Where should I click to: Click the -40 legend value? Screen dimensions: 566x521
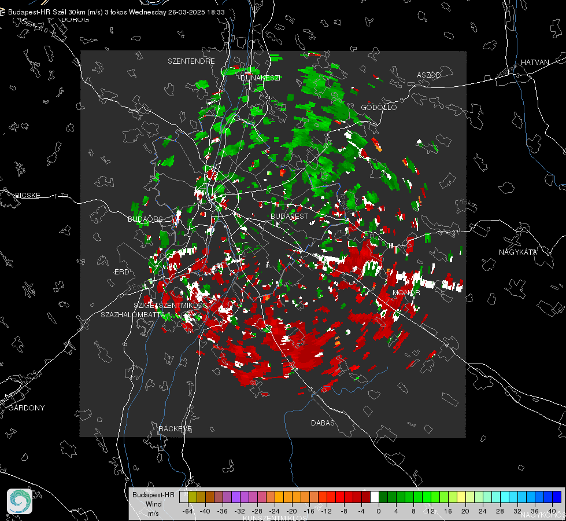[x=205, y=511]
